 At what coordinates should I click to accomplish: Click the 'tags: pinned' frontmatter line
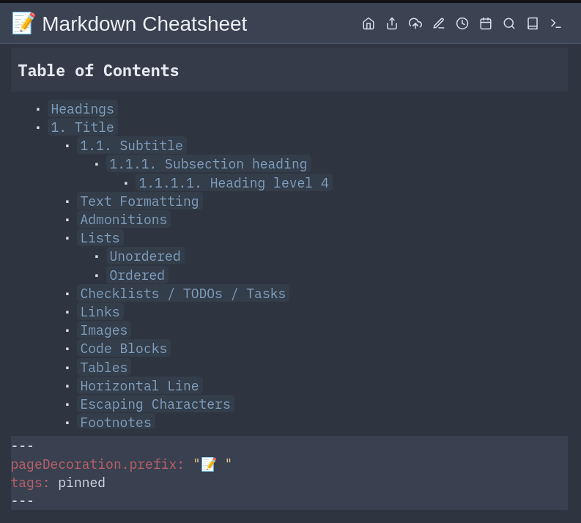pos(59,483)
